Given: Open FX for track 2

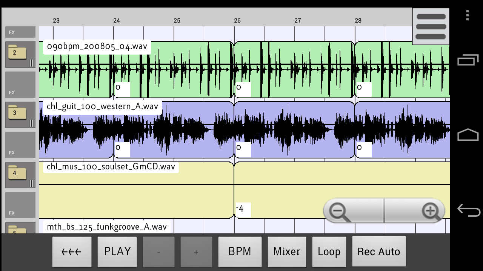Looking at the screenshot, I should pyautogui.click(x=20, y=85).
